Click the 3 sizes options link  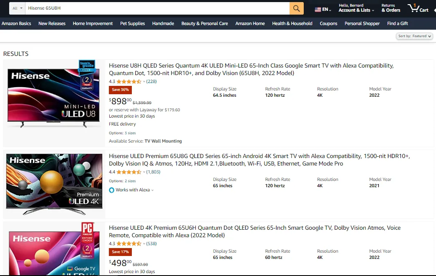tap(130, 133)
